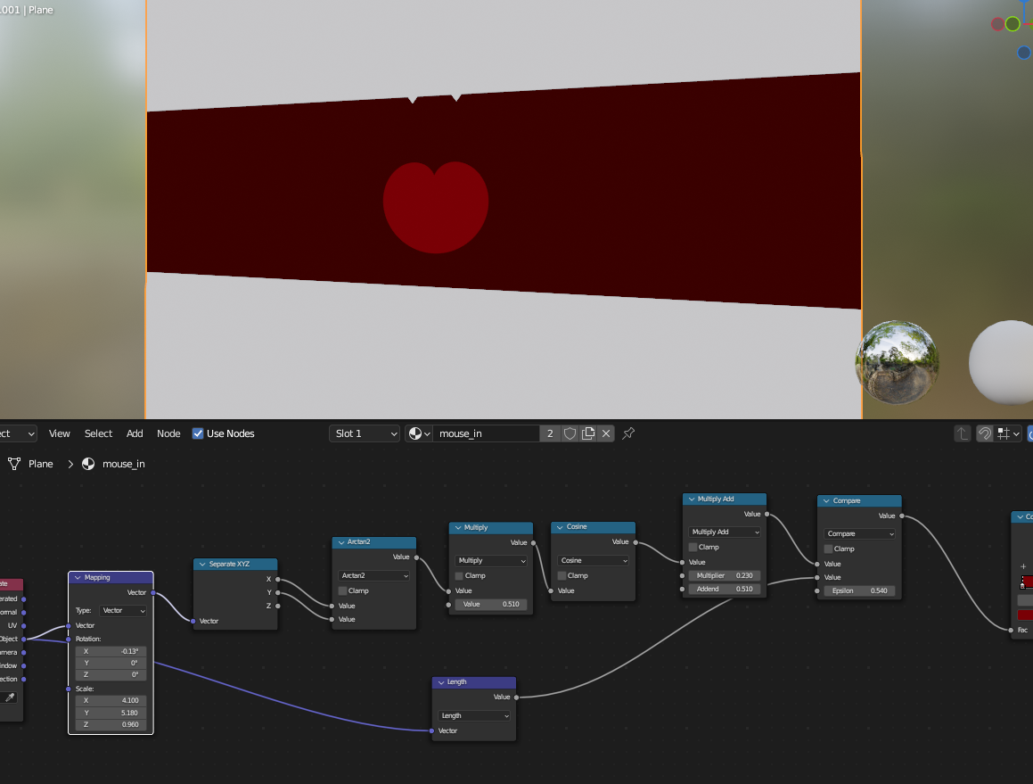Collapse the Separate XYZ node
The height and width of the screenshot is (784, 1033).
tap(201, 565)
